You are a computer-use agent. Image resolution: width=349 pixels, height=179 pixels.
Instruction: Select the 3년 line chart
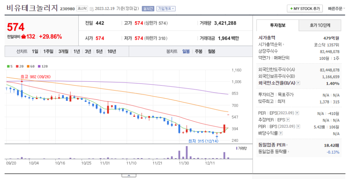coord(88,52)
